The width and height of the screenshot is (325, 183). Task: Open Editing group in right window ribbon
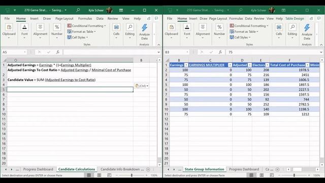pos(292,32)
